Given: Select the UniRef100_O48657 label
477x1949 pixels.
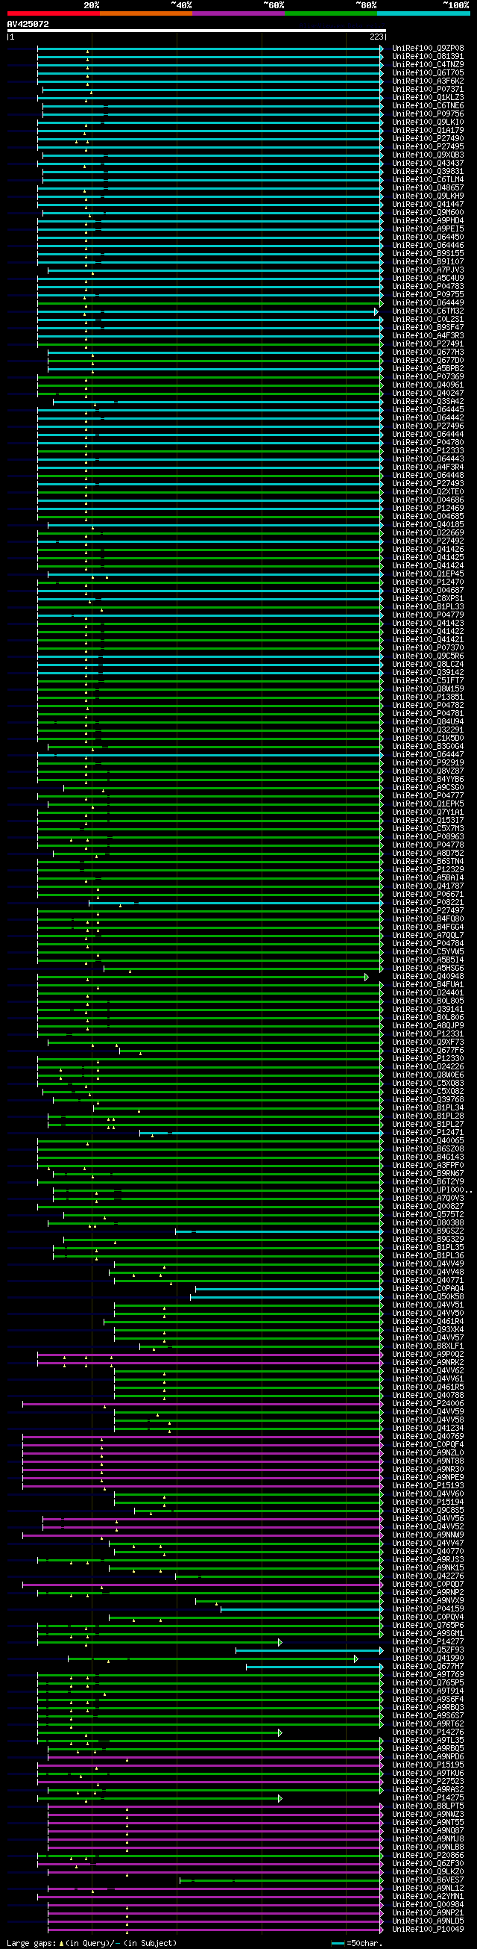Looking at the screenshot, I should [x=428, y=187].
